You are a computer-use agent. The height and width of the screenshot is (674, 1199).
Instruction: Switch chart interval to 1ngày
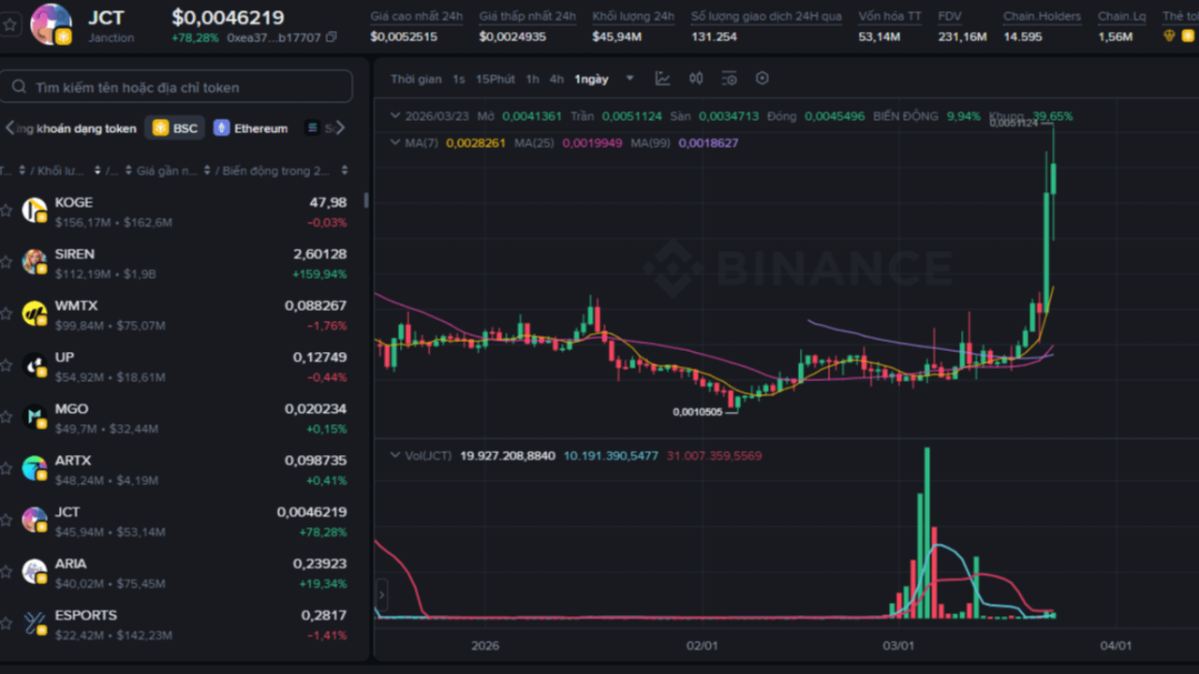coord(591,79)
